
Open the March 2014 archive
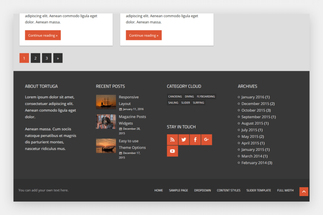pyautogui.click(x=252, y=156)
